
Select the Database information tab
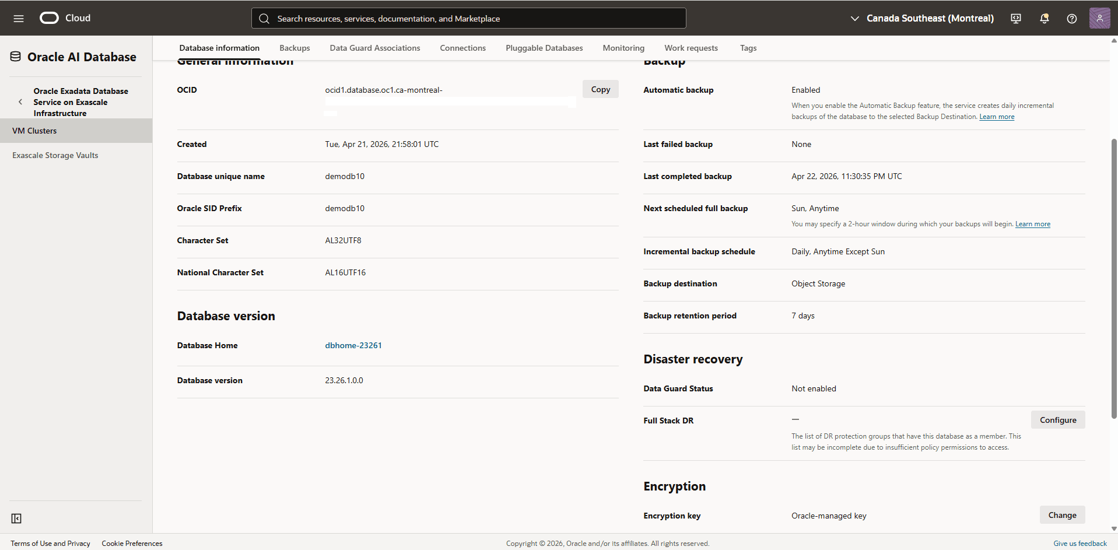point(219,48)
